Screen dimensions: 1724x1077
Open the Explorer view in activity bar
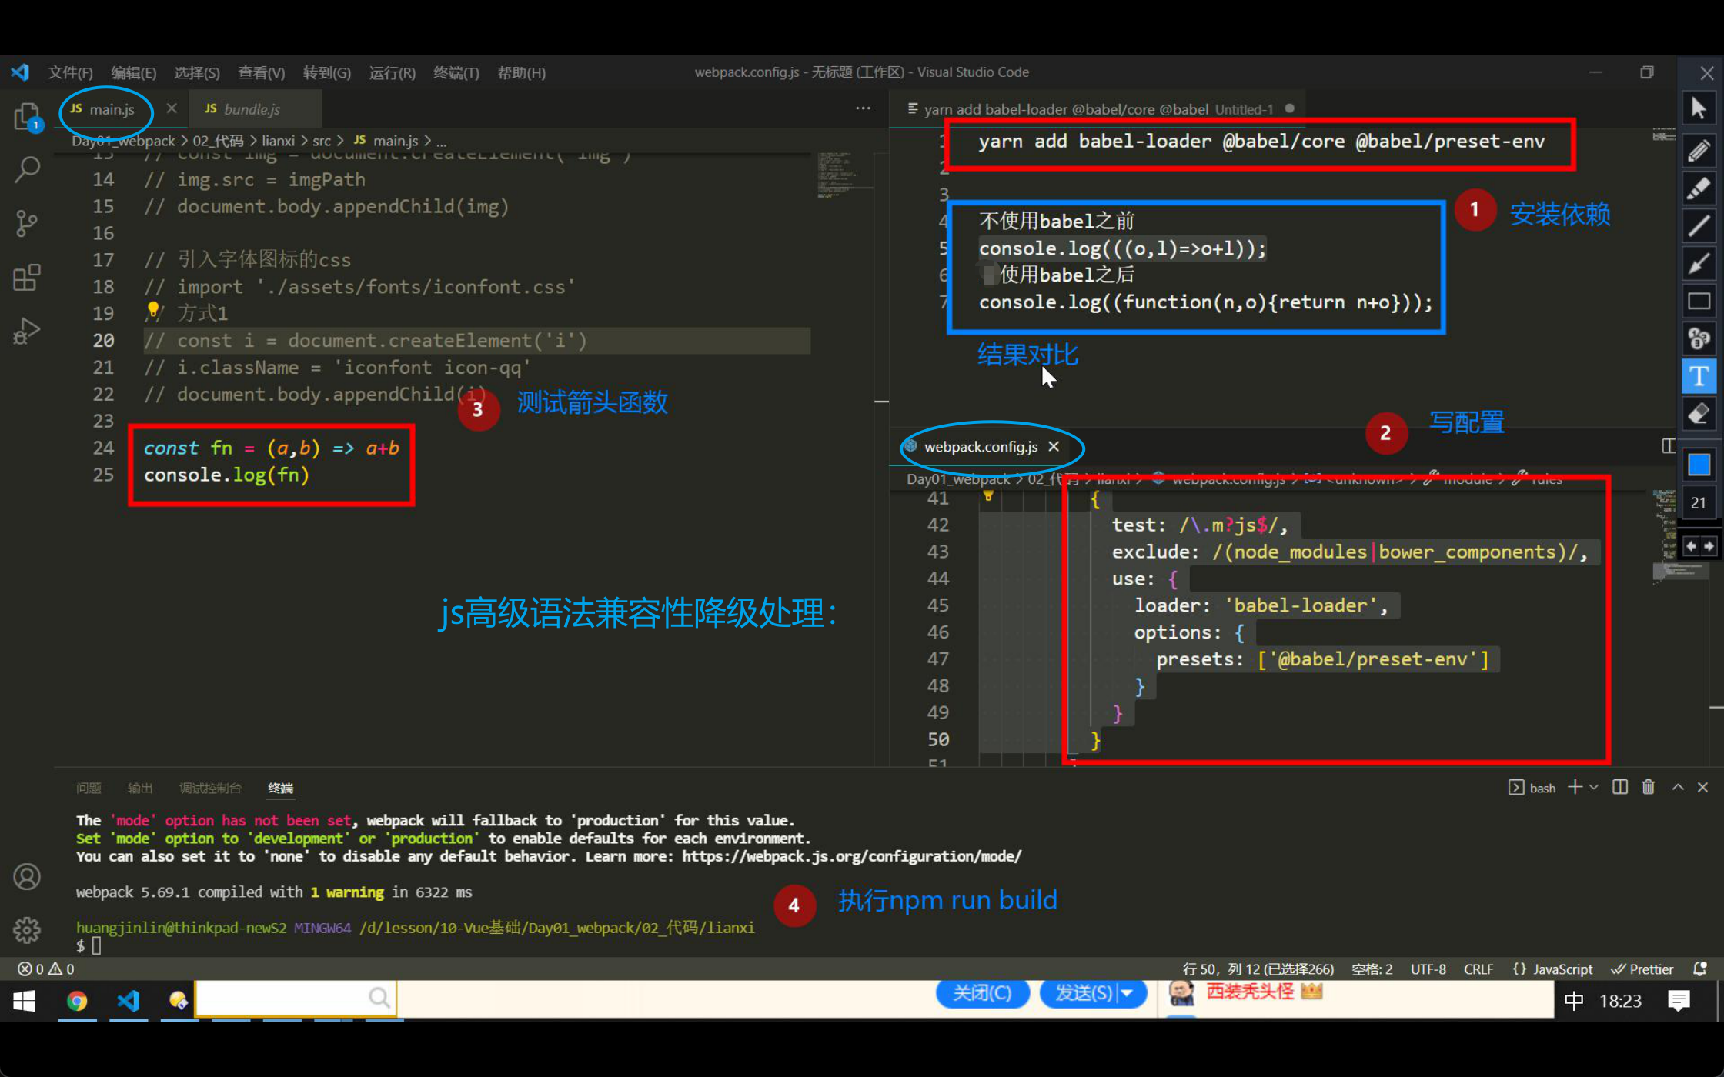pyautogui.click(x=27, y=117)
